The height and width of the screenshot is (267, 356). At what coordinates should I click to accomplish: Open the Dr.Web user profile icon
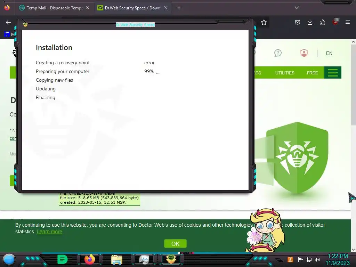304,53
